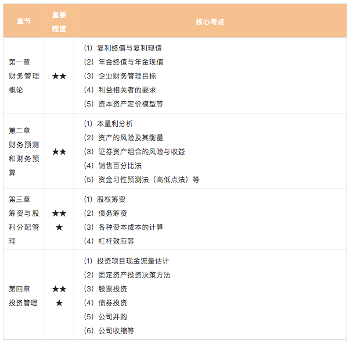Screen dimensions: 350x342
Task: Select 股票投资 item
Action: coord(106,289)
